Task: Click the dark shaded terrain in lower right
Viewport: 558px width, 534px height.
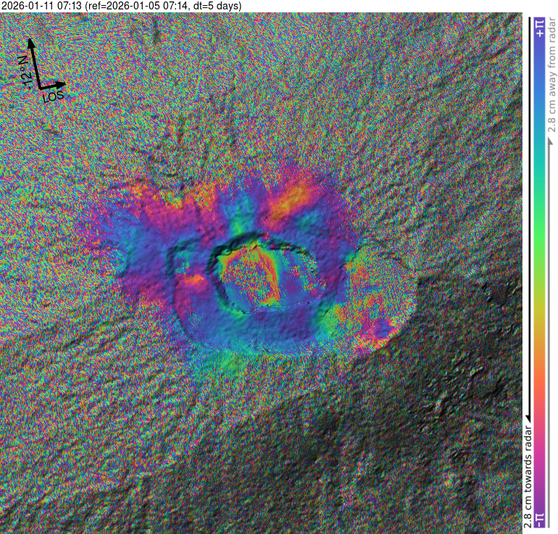Action: click(x=449, y=406)
